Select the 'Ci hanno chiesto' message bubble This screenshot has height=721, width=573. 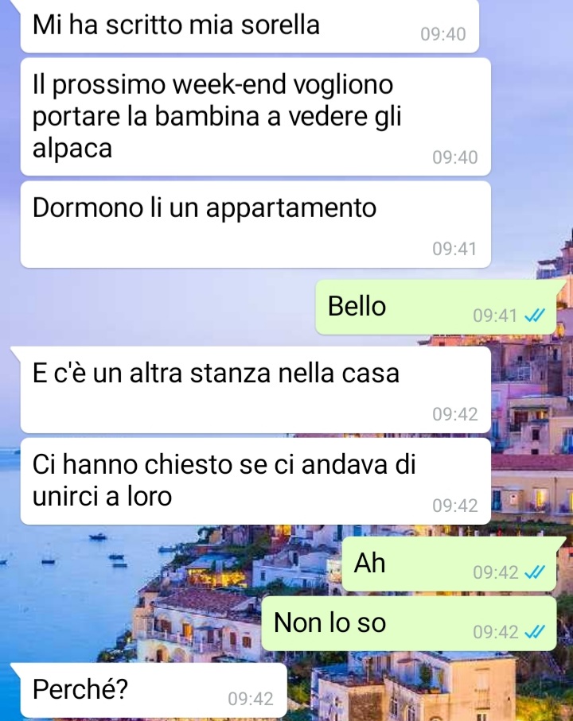255,481
